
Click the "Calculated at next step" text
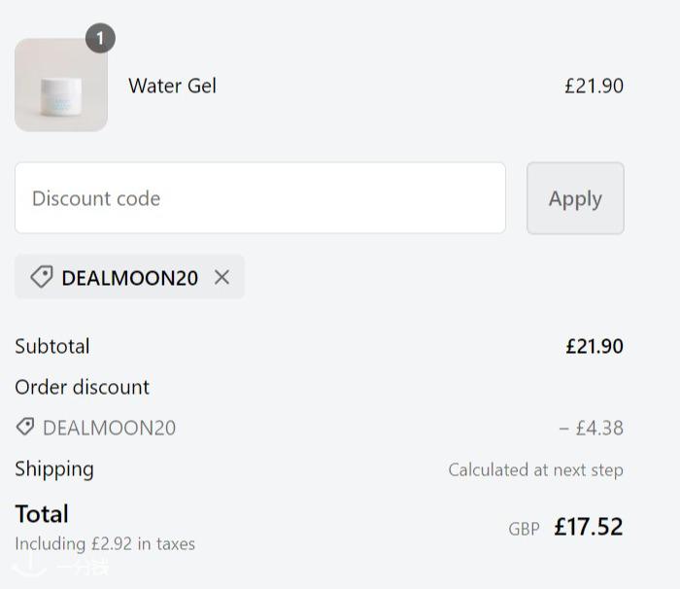[x=535, y=469]
